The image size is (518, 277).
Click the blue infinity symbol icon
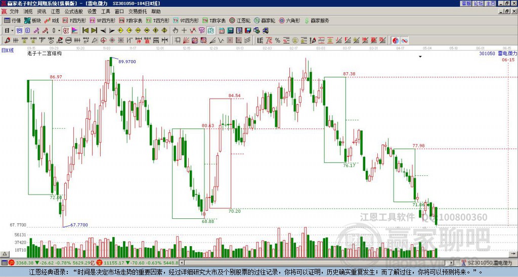[x=404, y=40]
